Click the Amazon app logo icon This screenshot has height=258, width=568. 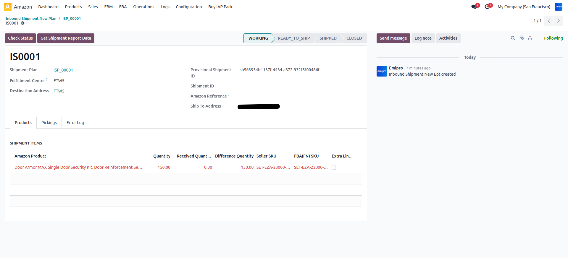pos(8,7)
